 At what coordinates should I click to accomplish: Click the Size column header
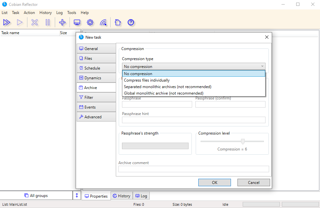click(68, 33)
